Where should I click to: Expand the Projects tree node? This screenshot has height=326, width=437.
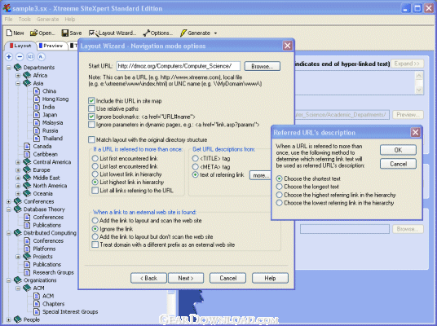point(18,257)
